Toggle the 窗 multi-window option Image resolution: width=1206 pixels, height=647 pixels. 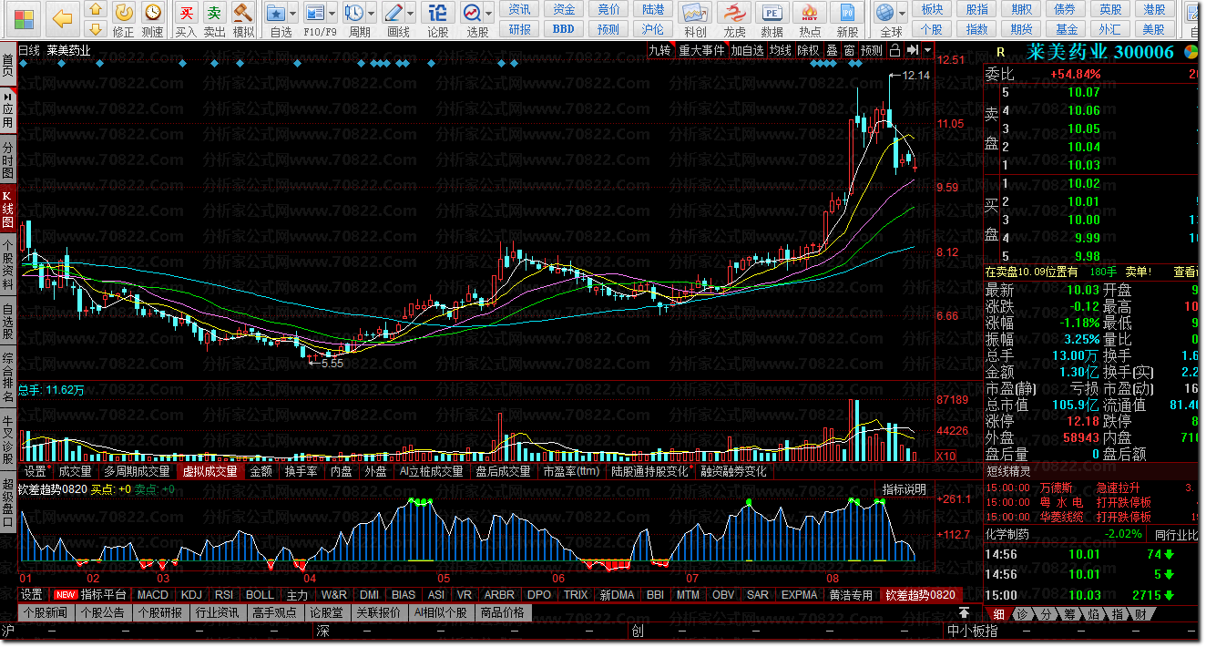click(850, 50)
